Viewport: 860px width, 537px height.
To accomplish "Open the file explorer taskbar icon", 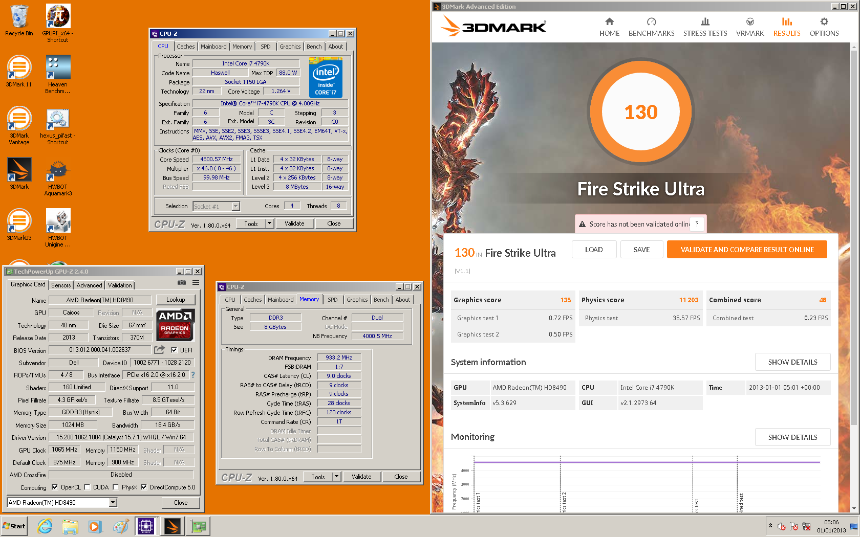I will coord(70,526).
